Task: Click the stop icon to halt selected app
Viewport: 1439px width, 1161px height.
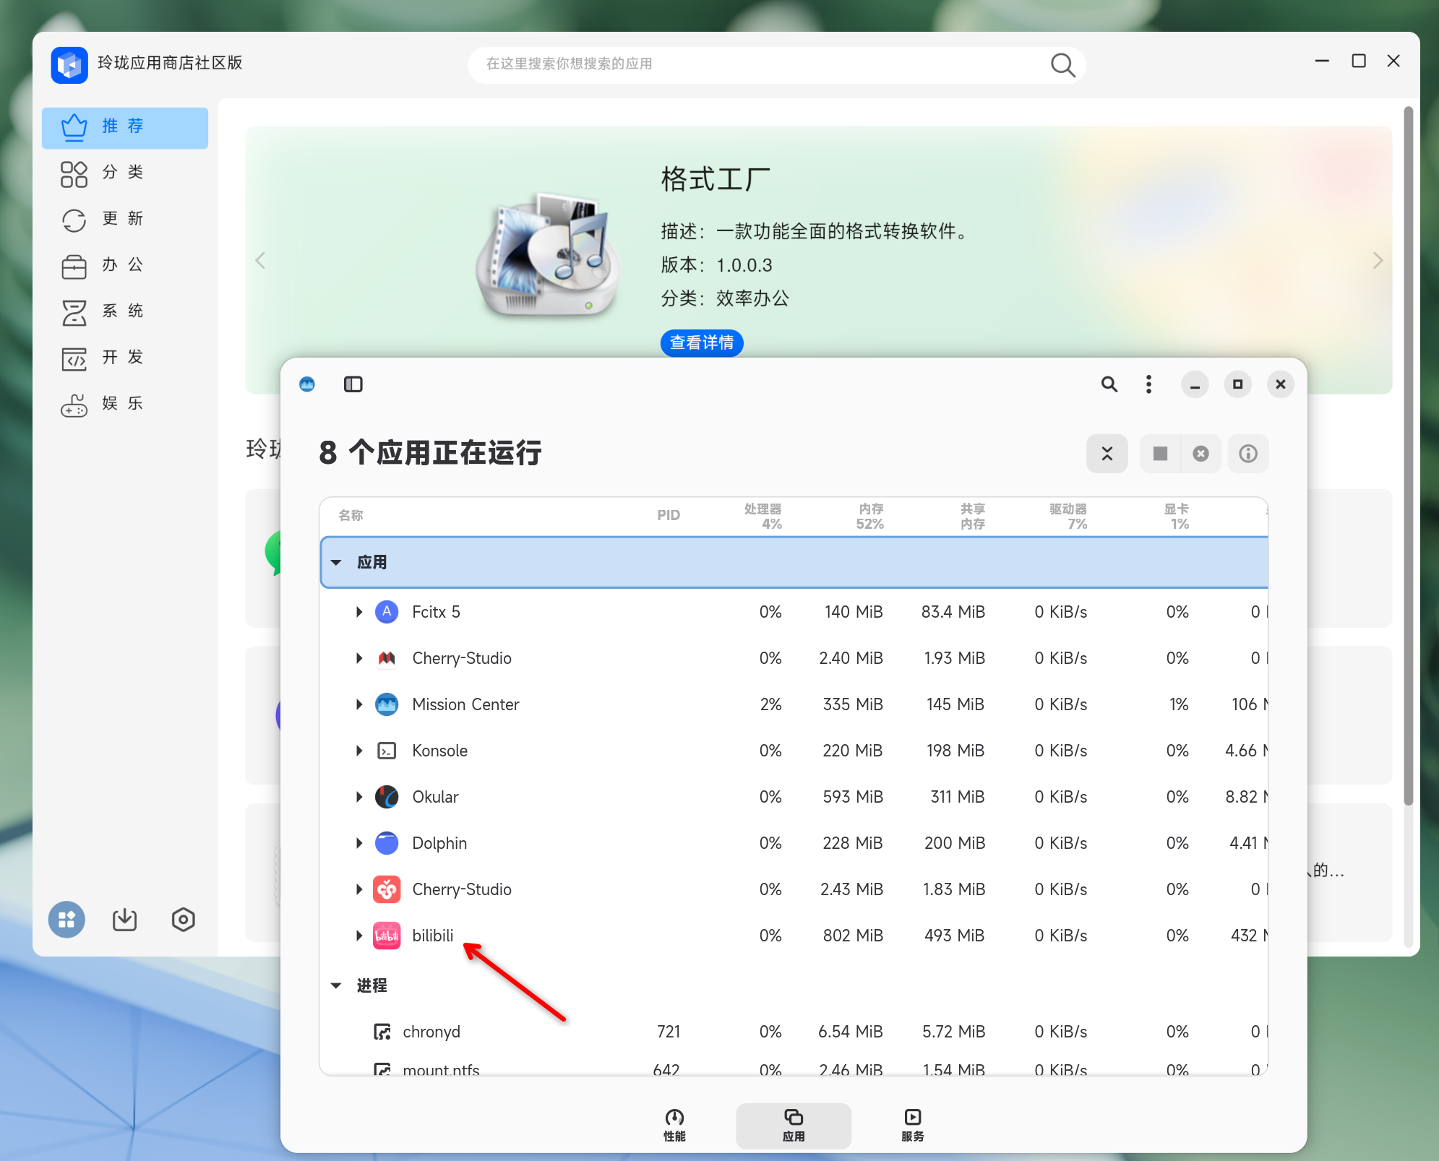Action: pos(1161,454)
